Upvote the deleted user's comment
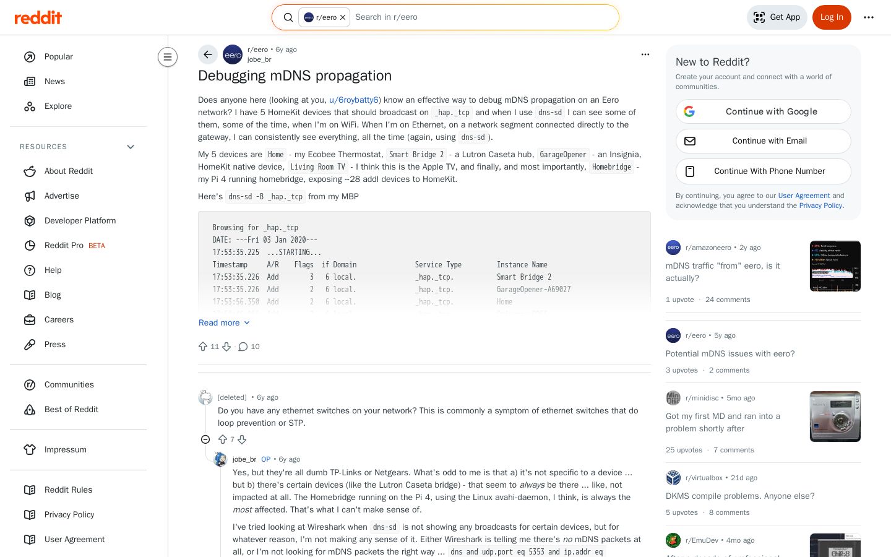 223,439
